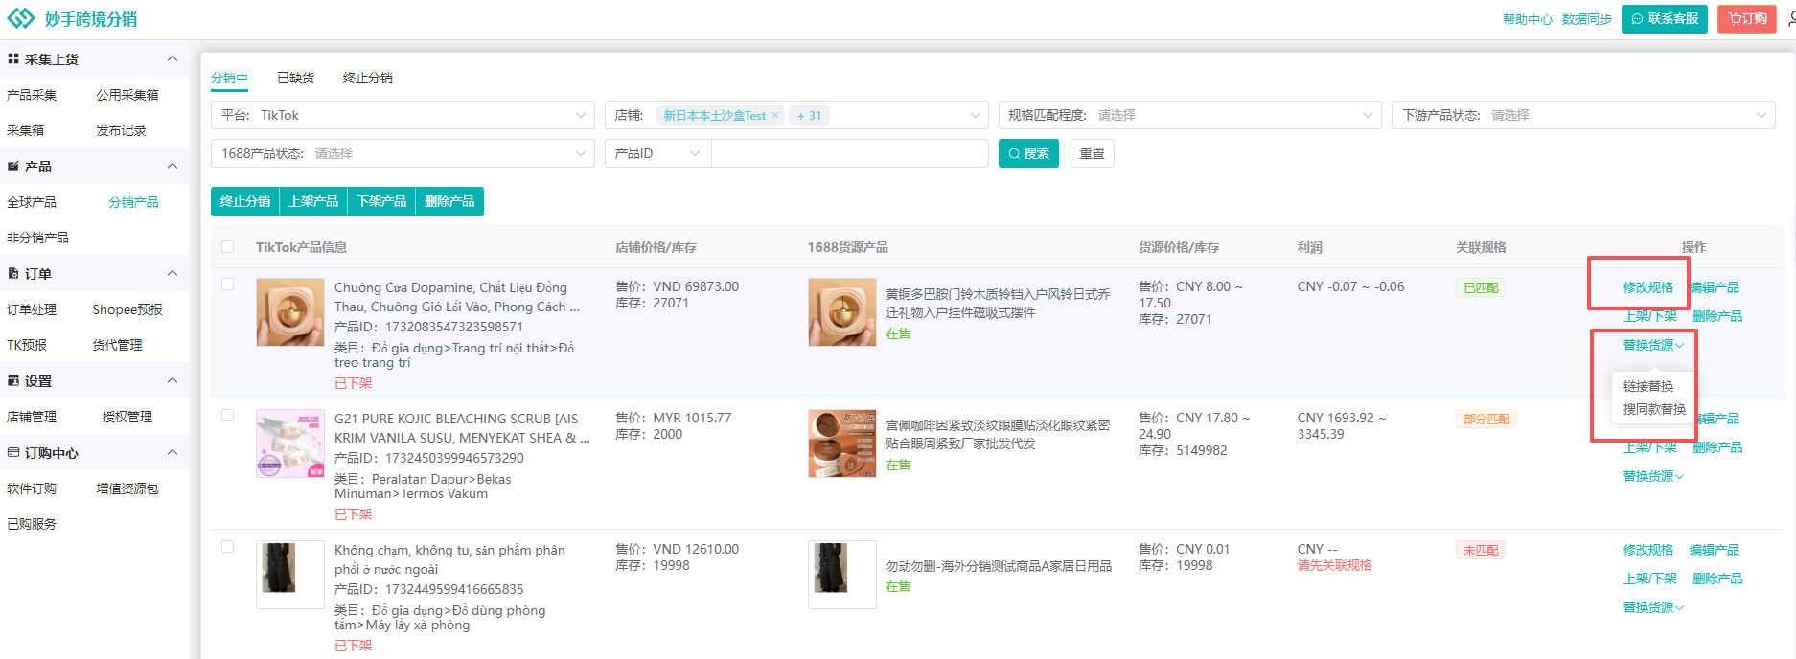Choose 搜同款替换 from the dropdown menu
This screenshot has height=659, width=1796.
[x=1654, y=409]
